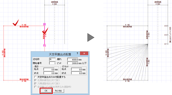
Task: Click the 離れ distance field showing 4000.0
Action: (73, 59)
